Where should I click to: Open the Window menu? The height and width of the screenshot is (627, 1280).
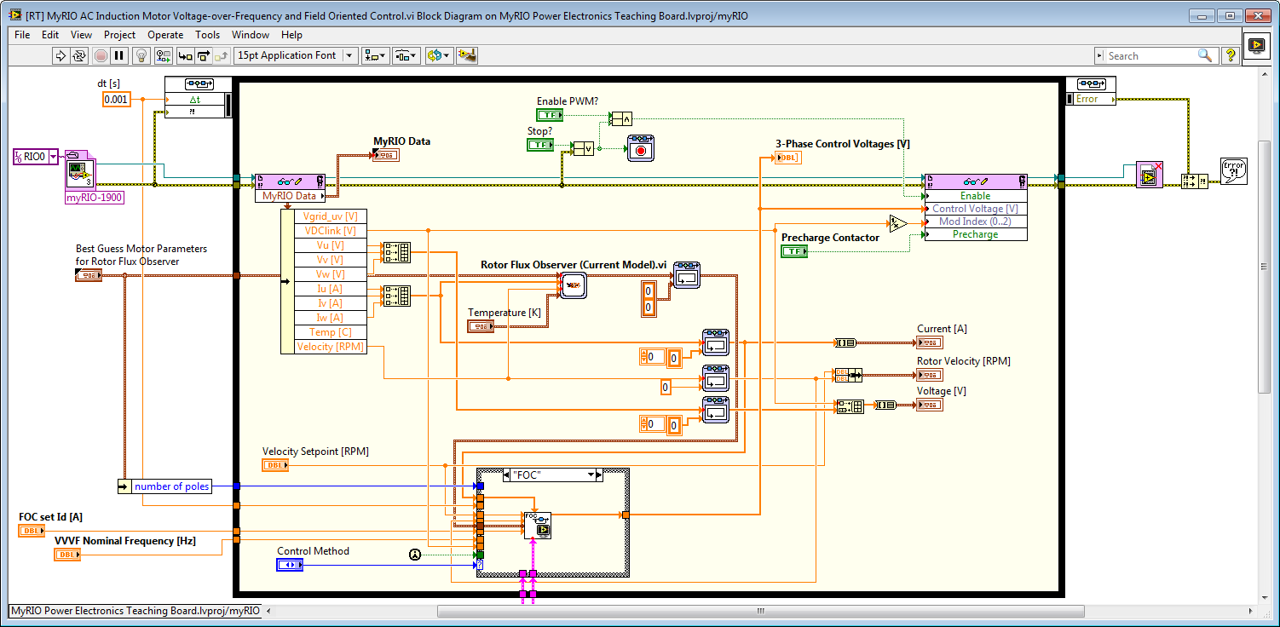pyautogui.click(x=251, y=35)
